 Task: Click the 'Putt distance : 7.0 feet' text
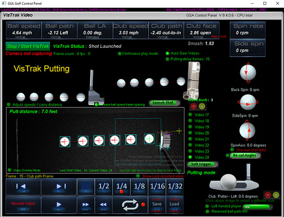[x=33, y=111]
